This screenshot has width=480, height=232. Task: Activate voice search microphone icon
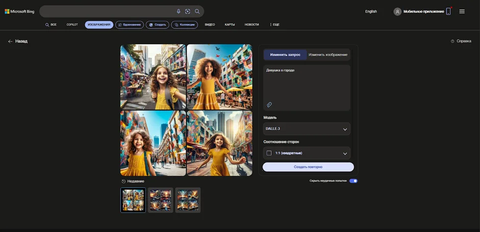pyautogui.click(x=179, y=11)
